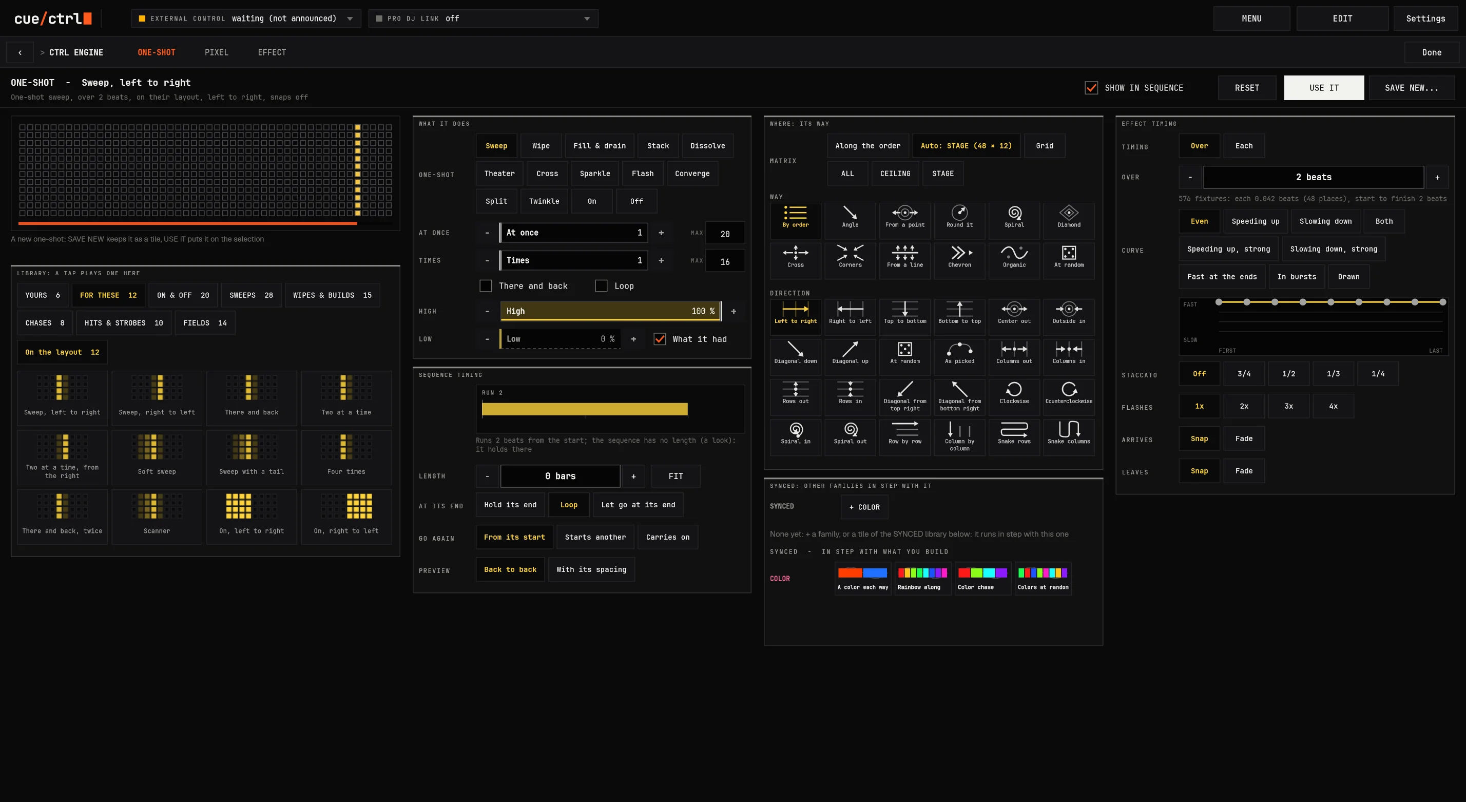This screenshot has height=802, width=1466.
Task: Adjust the High 100% slider
Action: tap(611, 311)
